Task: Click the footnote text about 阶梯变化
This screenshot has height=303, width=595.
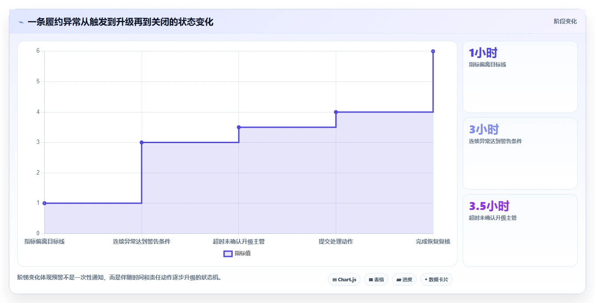Action: click(x=119, y=278)
